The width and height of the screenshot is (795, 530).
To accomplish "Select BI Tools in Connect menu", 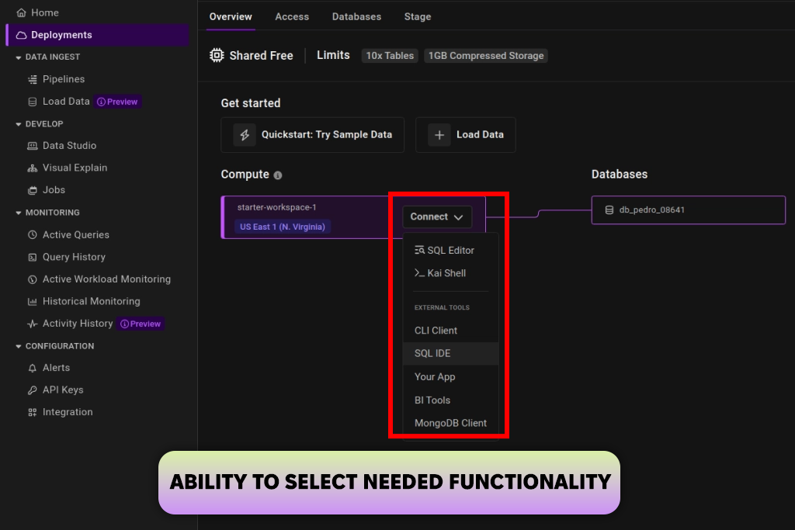I will pos(450,400).
